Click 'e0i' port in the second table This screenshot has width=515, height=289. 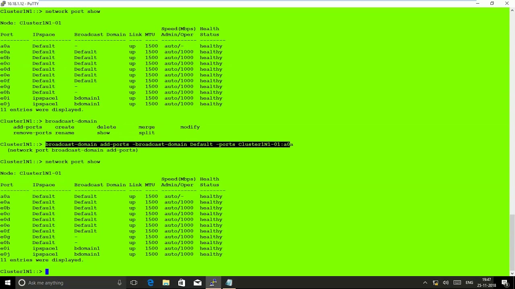pos(5,248)
